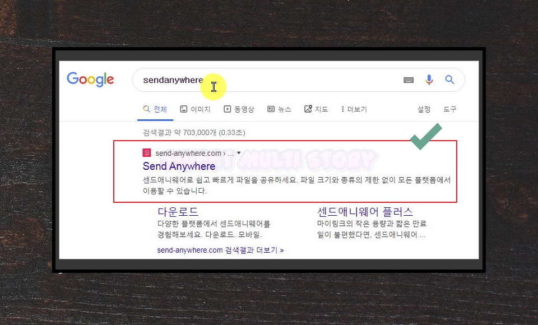Open the 뉴스 tab
Image resolution: width=538 pixels, height=325 pixels.
[279, 109]
